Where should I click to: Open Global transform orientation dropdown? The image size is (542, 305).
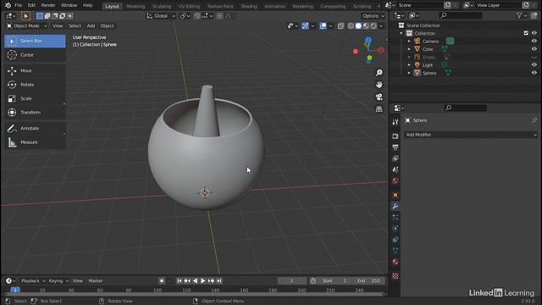[x=161, y=16]
